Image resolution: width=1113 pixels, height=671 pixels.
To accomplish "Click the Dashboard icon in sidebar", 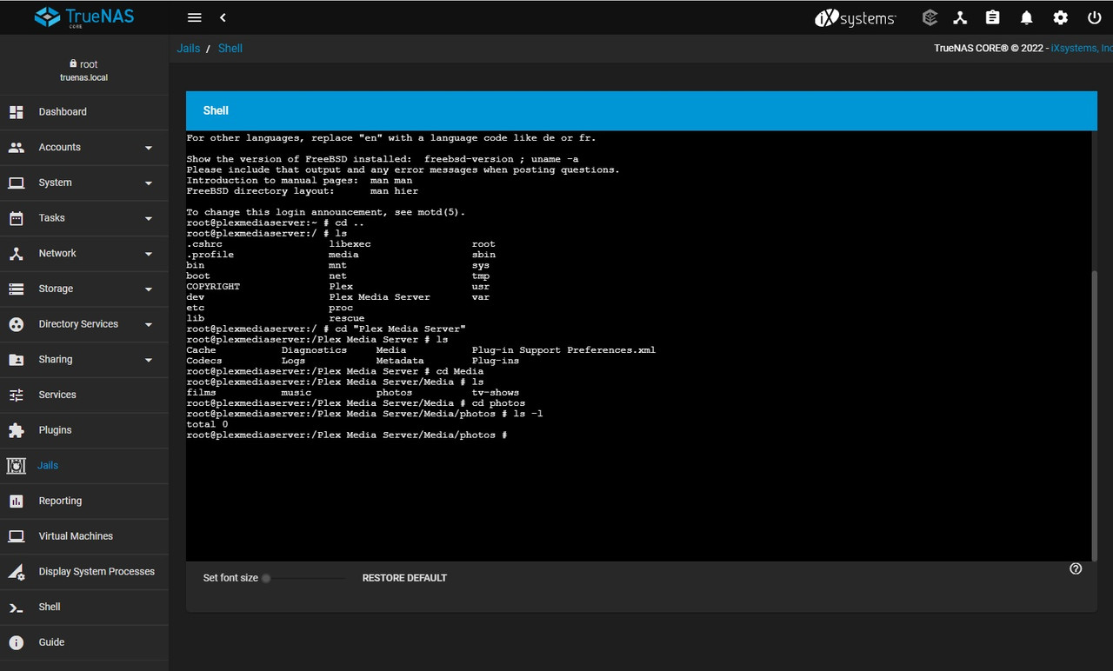I will (x=17, y=112).
